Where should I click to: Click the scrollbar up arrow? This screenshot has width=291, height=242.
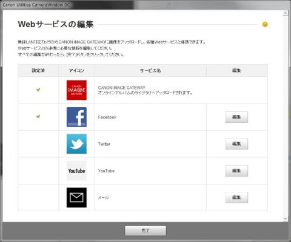(286, 13)
